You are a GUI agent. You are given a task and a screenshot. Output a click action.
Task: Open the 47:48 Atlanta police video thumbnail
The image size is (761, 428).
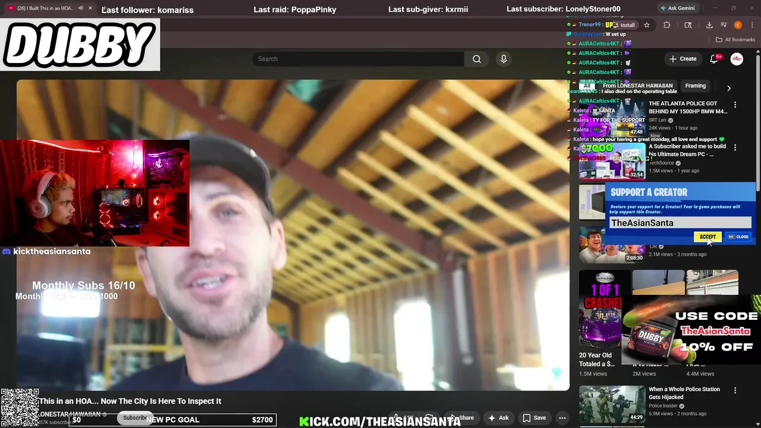[612, 118]
